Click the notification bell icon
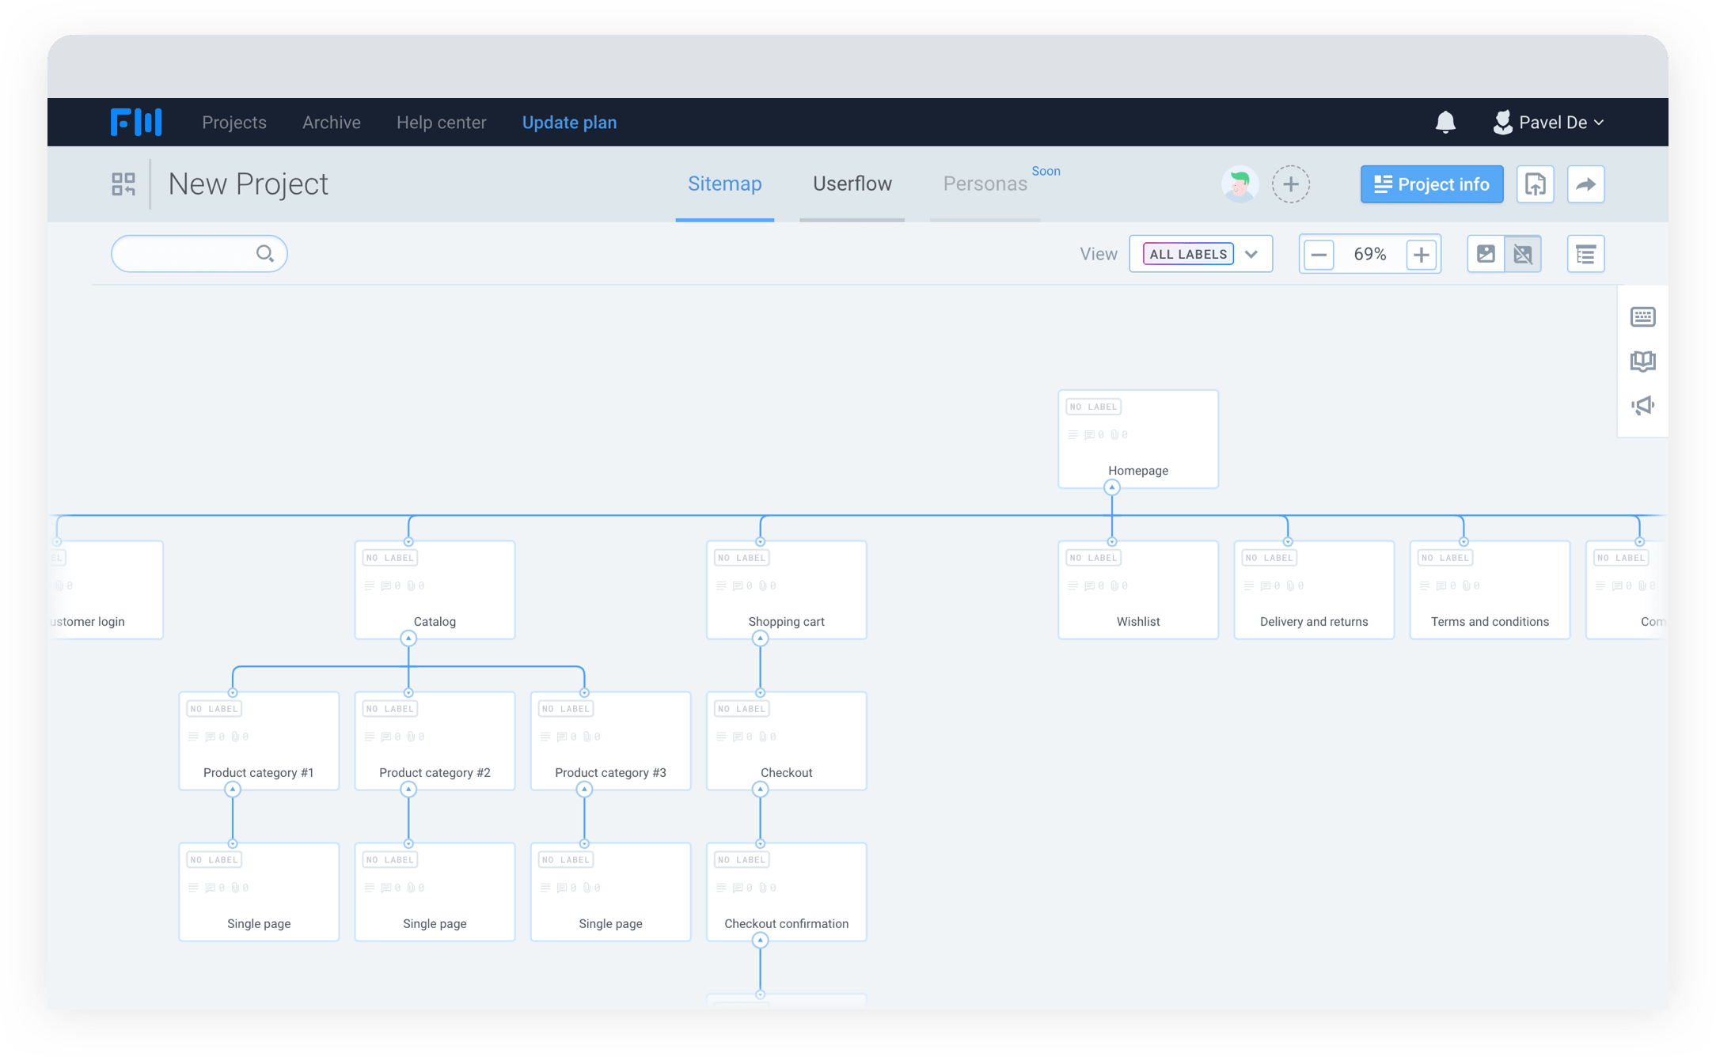Image resolution: width=1716 pixels, height=1057 pixels. click(x=1445, y=122)
